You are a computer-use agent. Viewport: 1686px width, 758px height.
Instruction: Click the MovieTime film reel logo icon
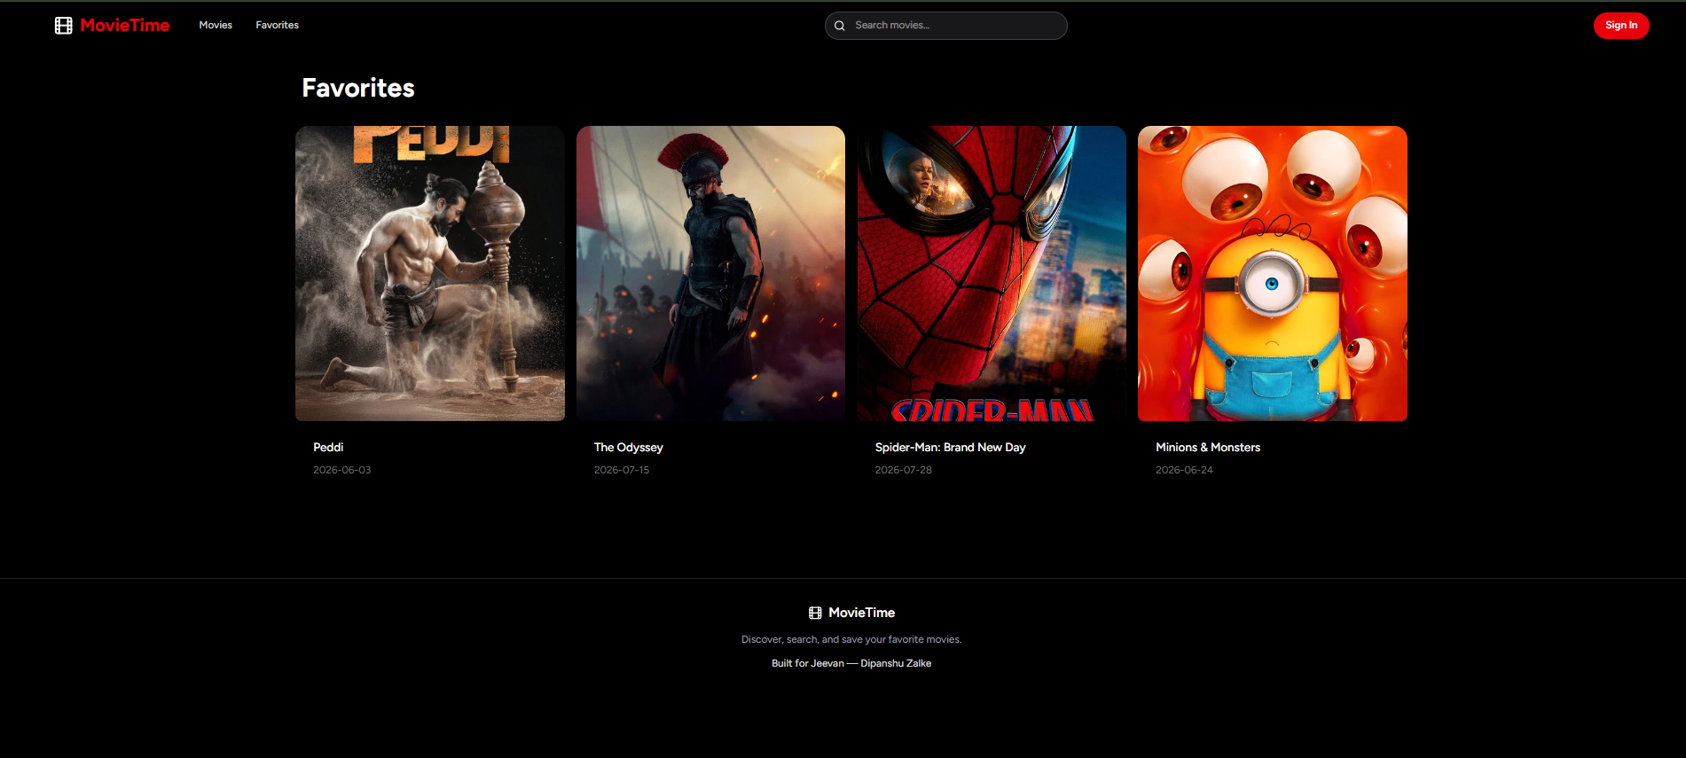coord(64,26)
